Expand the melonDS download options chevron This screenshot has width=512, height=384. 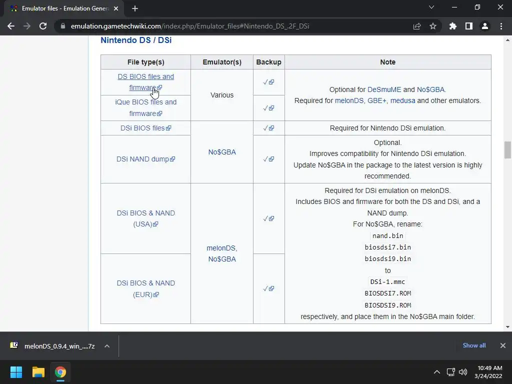pyautogui.click(x=107, y=346)
